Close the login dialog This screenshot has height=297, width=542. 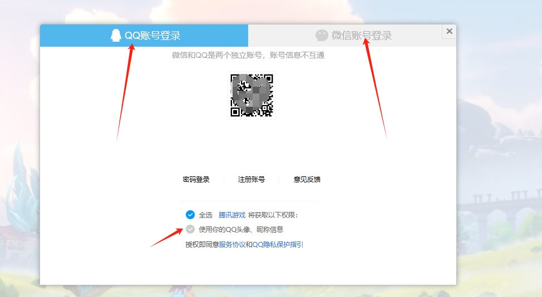coord(450,32)
